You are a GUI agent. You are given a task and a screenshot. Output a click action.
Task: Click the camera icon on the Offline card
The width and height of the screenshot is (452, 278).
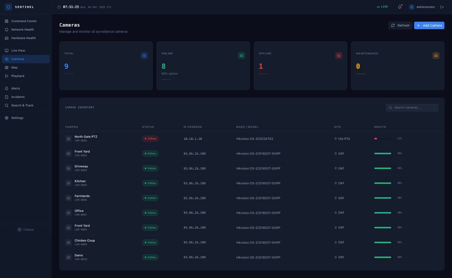pos(338,55)
